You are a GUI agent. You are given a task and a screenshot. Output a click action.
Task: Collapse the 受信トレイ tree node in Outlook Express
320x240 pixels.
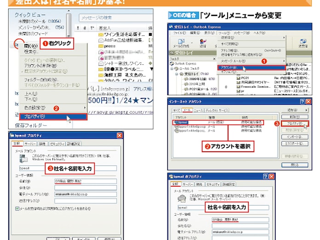tap(177, 74)
